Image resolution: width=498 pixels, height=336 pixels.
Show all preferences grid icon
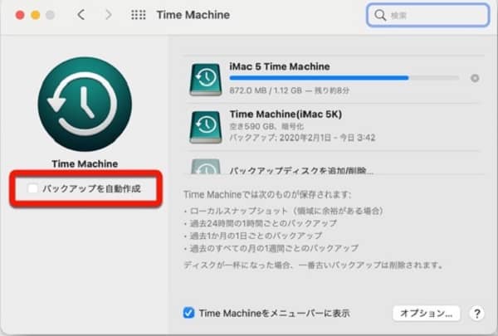point(139,15)
